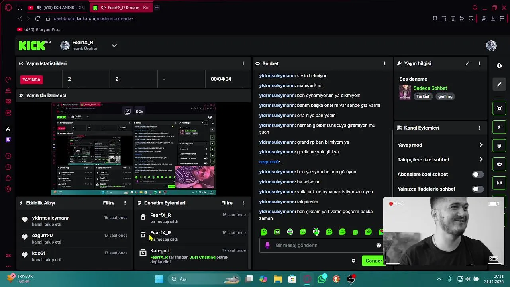This screenshot has width=510, height=287.
Task: Click the Kick logo in the dashboard header
Action: click(x=35, y=45)
